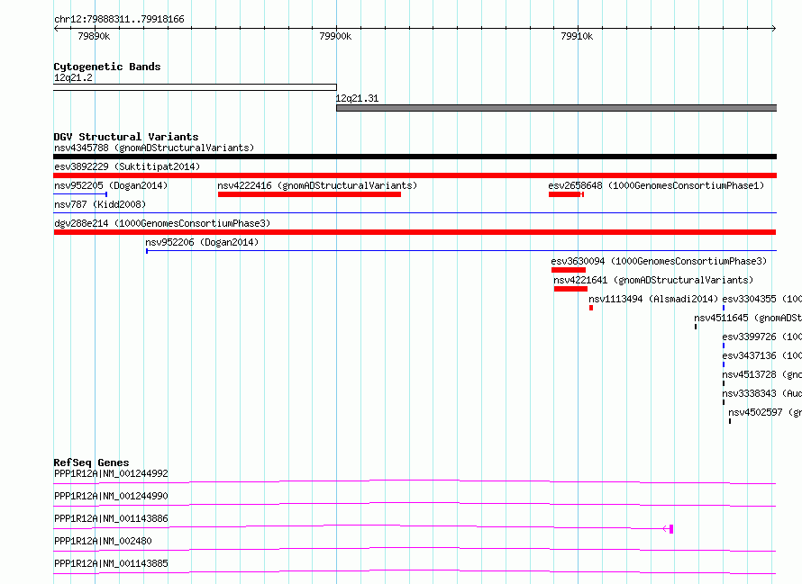Select the 12q21.31 band label
The width and height of the screenshot is (802, 584).
[x=357, y=98]
